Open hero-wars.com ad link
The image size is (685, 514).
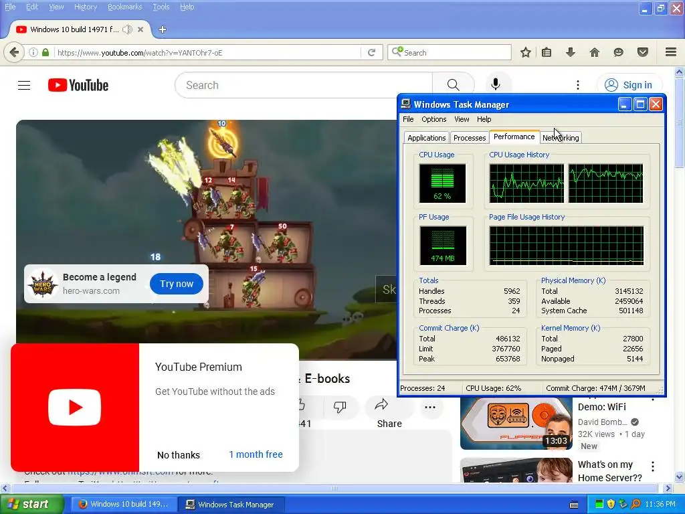pos(91,291)
